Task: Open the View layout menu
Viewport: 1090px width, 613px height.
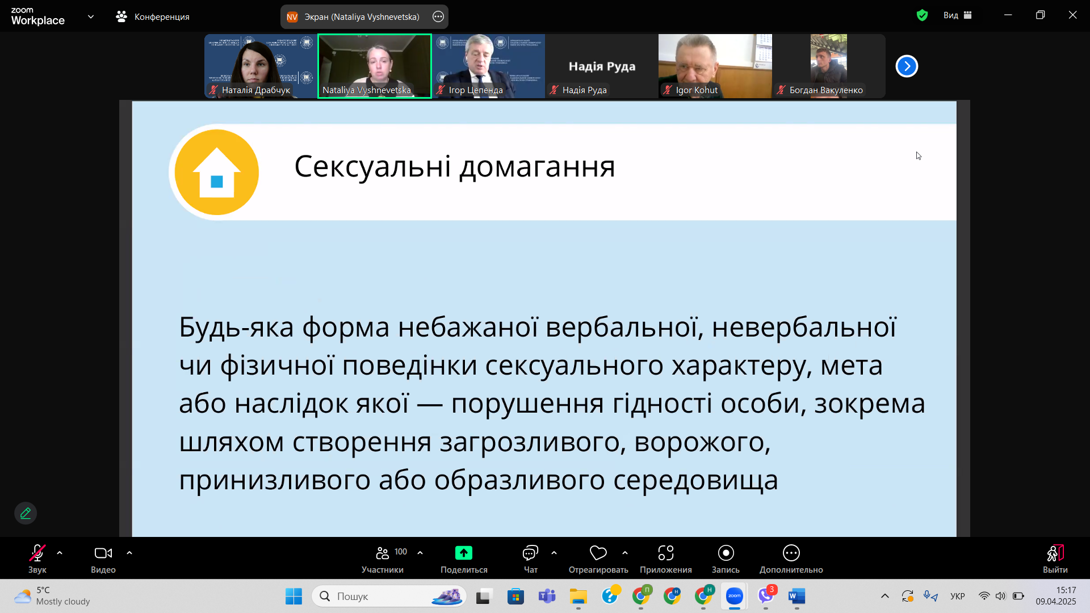Action: pyautogui.click(x=958, y=15)
